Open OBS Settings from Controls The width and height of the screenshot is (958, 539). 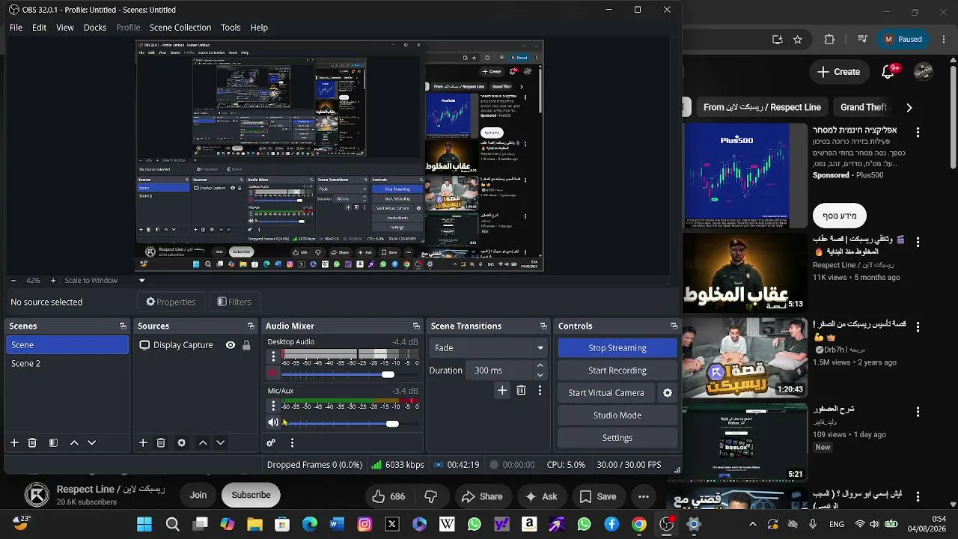[617, 438]
